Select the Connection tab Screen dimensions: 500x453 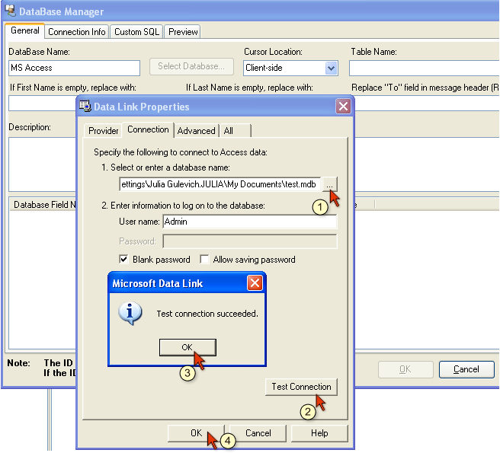click(x=148, y=129)
